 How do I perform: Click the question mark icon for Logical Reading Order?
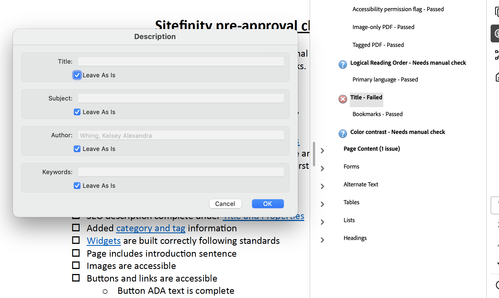[343, 64]
